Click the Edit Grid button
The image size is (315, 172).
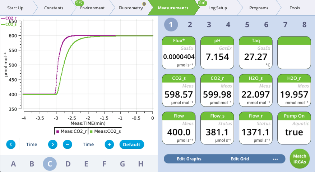[x=240, y=159]
